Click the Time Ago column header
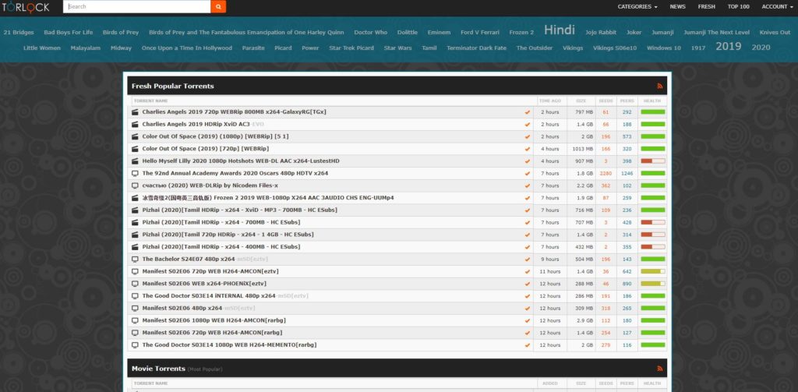 coord(549,101)
